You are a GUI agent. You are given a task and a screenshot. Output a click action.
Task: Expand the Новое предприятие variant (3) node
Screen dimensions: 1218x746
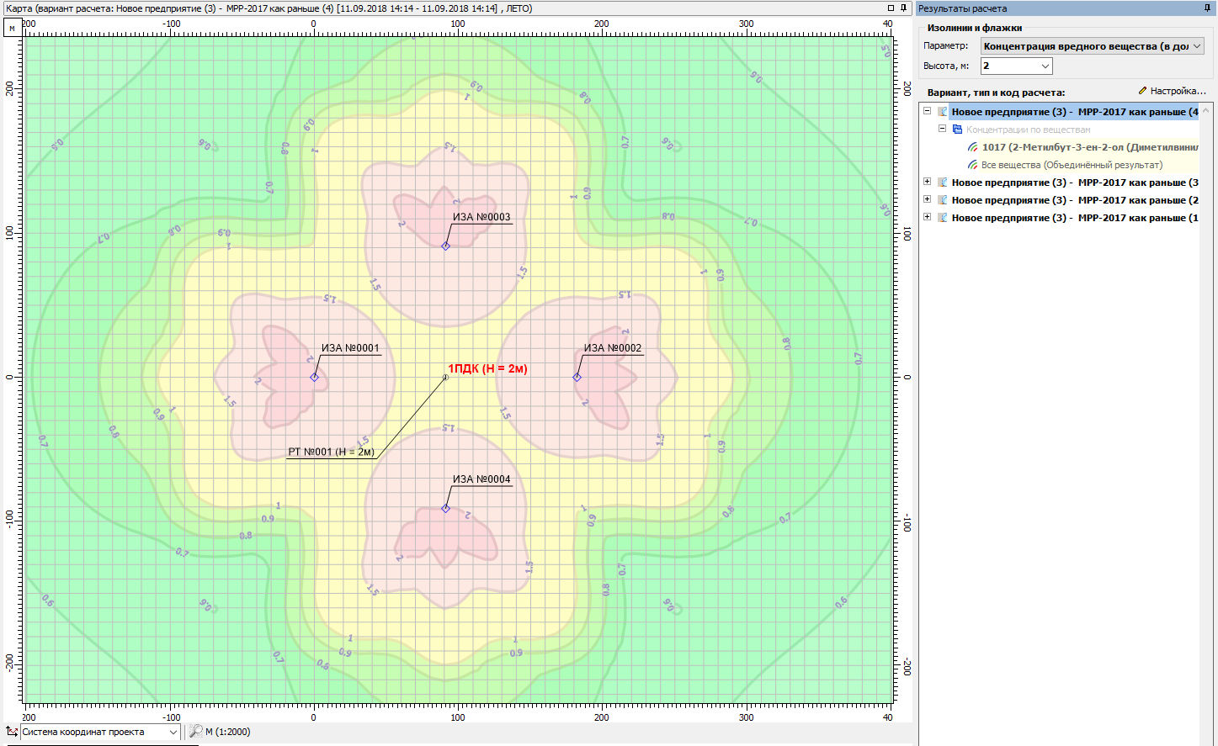pyautogui.click(x=927, y=182)
